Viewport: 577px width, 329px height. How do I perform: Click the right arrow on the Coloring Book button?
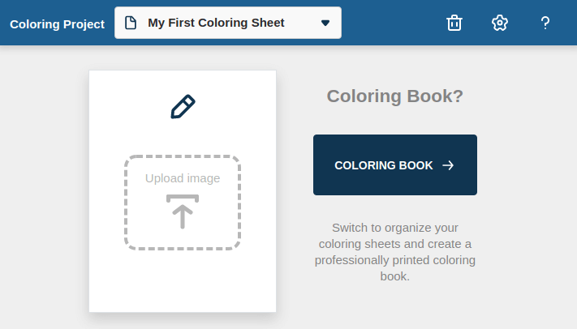pyautogui.click(x=448, y=165)
